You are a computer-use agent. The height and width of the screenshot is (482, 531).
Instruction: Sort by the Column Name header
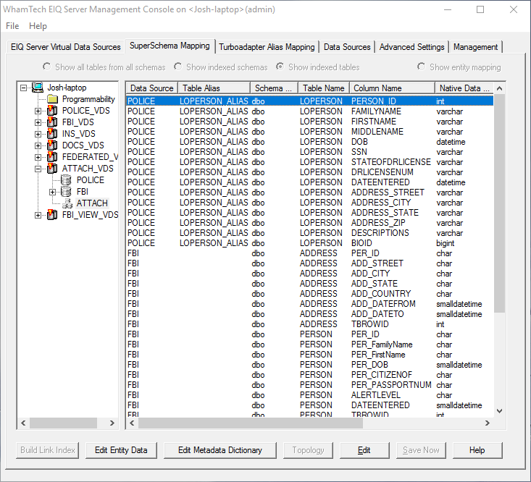click(392, 88)
